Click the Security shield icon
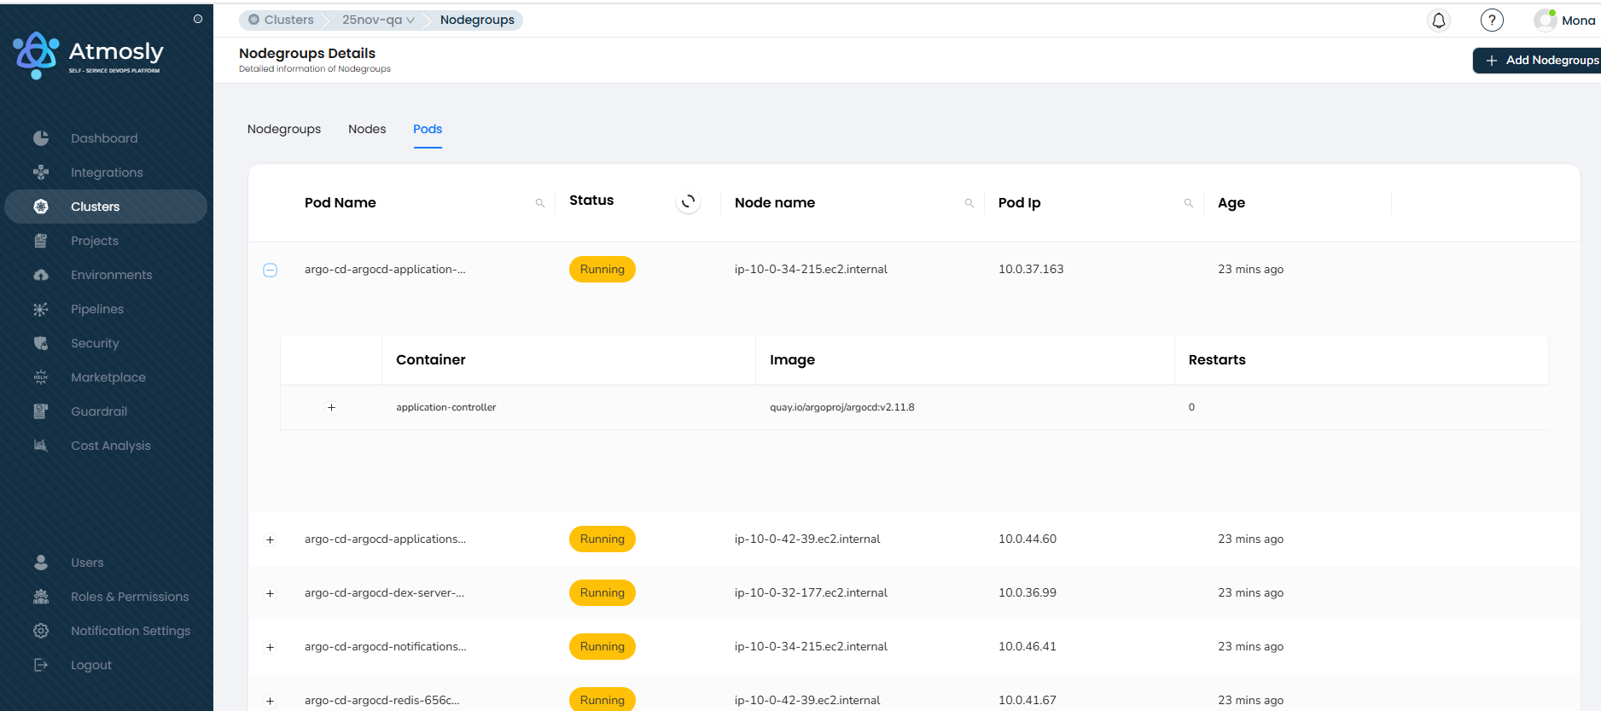1601x711 pixels. [x=41, y=343]
